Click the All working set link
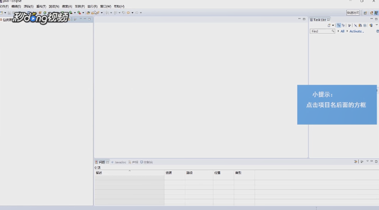 coord(342,31)
